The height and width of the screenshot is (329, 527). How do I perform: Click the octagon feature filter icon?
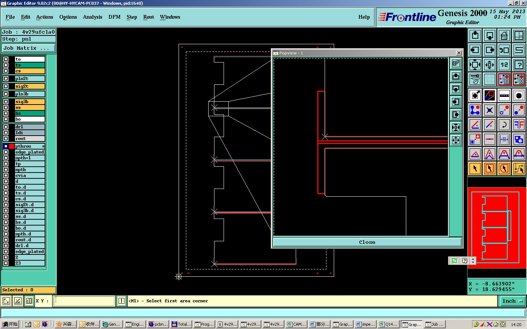tap(519, 96)
